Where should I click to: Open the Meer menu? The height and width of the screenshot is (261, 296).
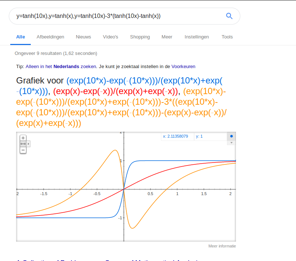167,37
